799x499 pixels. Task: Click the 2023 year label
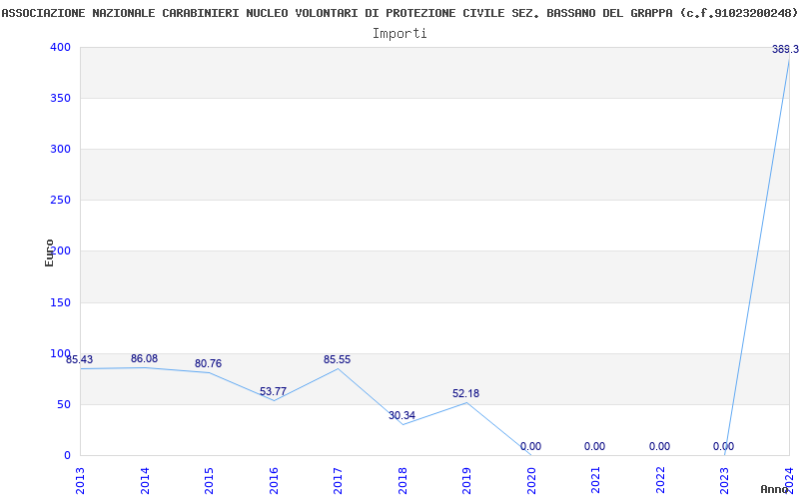(x=724, y=478)
